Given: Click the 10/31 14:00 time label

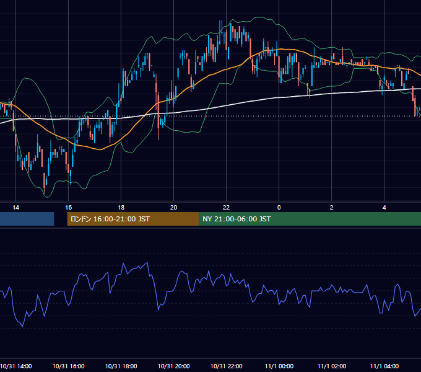Looking at the screenshot, I should tap(16, 366).
